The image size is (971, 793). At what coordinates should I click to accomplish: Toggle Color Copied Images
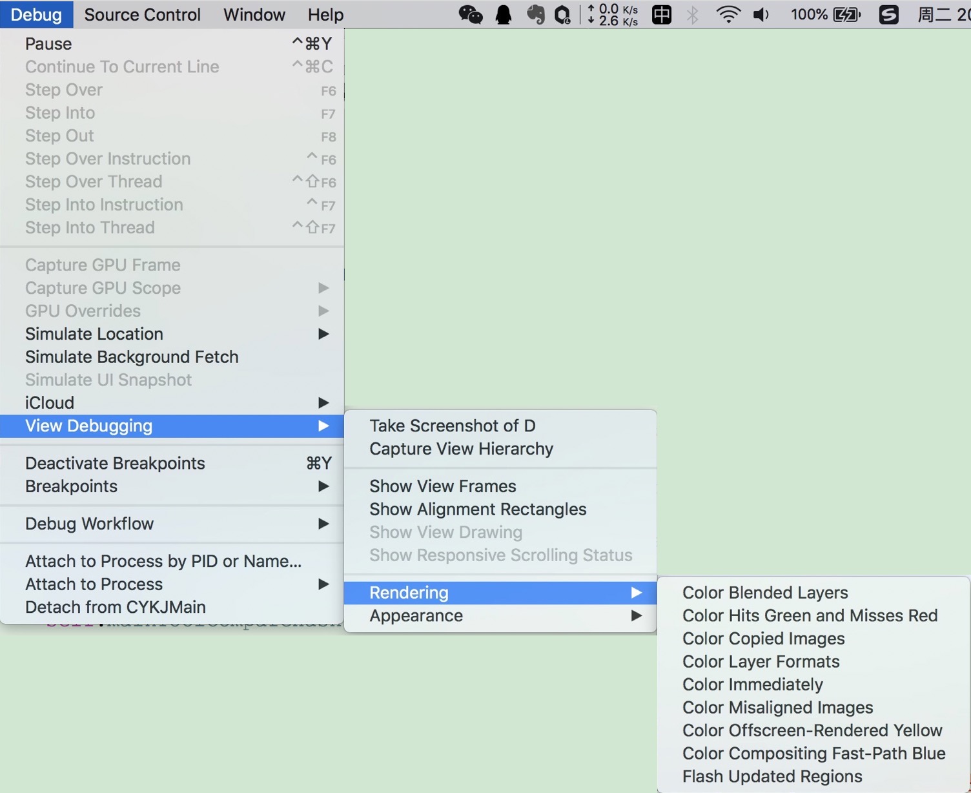(813, 639)
